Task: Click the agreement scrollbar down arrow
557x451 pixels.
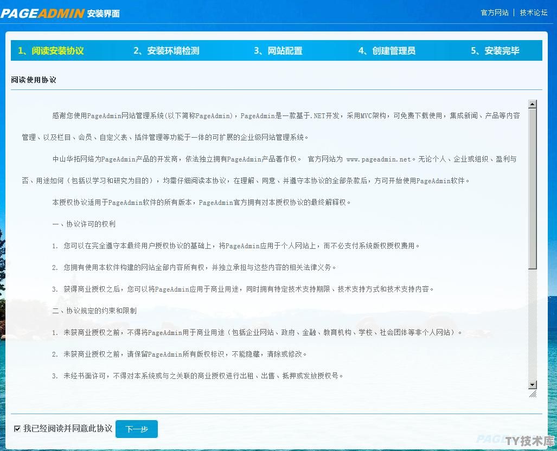Action: tap(532, 384)
